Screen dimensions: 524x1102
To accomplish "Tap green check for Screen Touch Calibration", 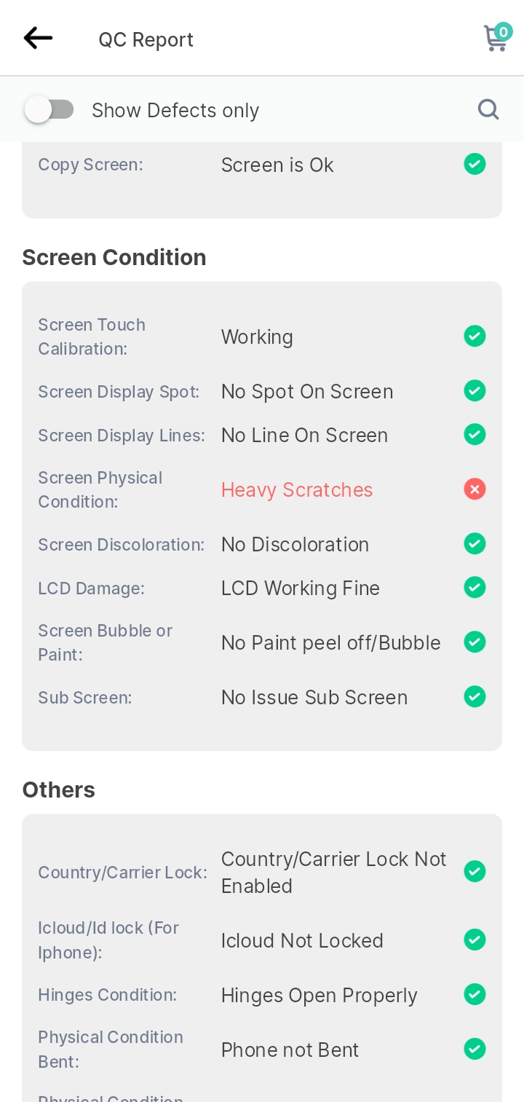I will coord(475,336).
